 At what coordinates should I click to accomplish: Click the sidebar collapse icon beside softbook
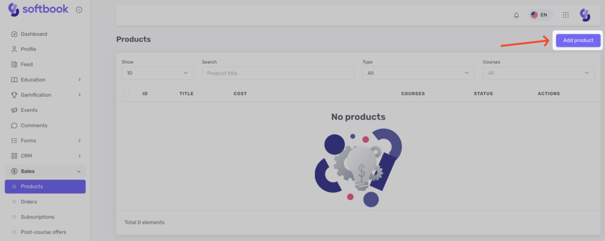(x=79, y=9)
